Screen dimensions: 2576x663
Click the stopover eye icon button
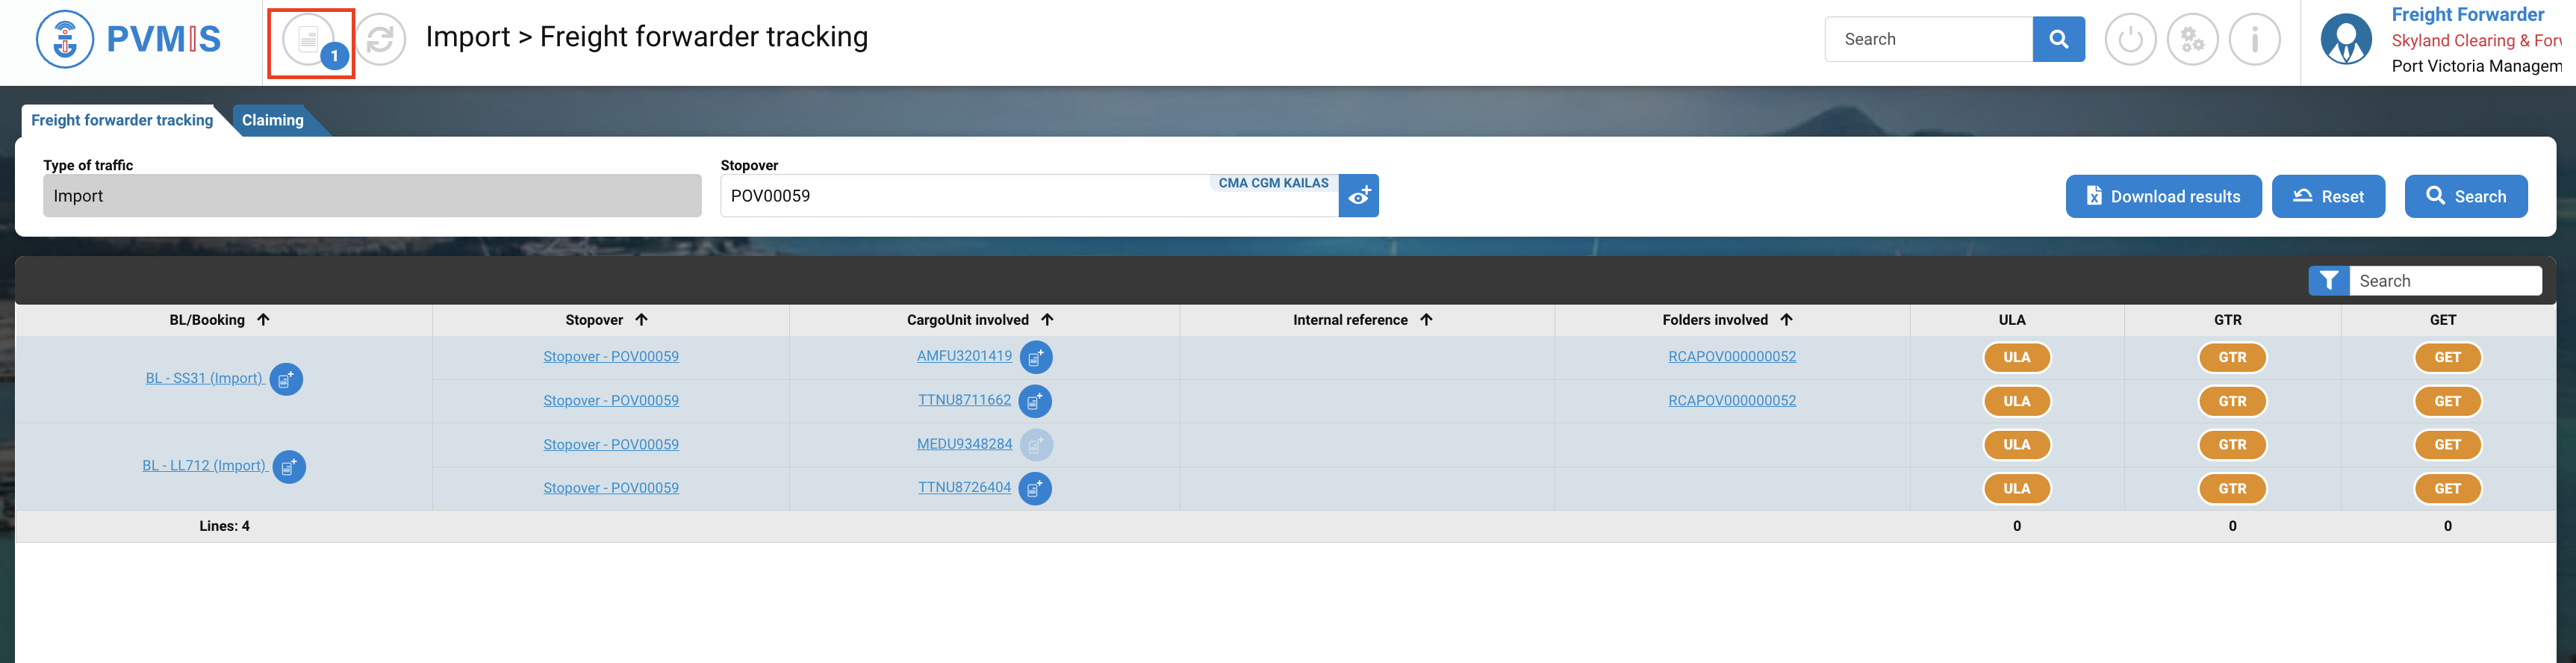1358,196
